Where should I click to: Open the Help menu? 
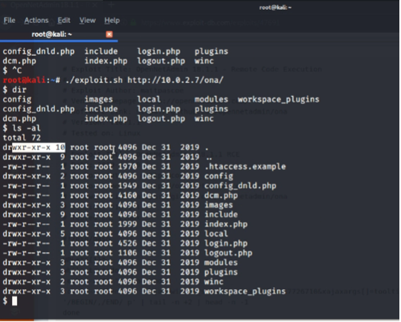(x=112, y=20)
